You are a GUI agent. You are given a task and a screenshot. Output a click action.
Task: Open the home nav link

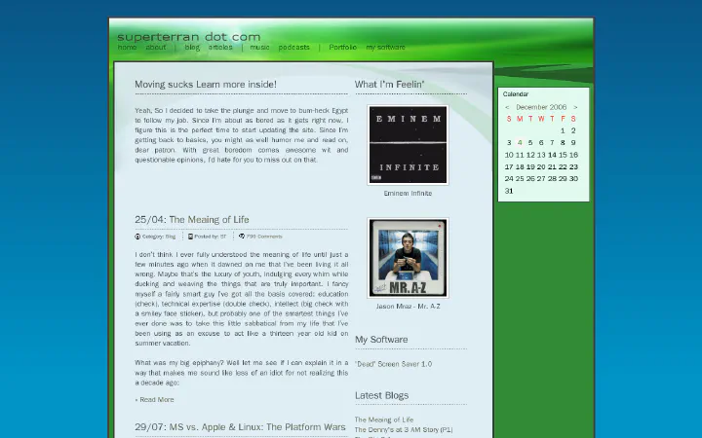[x=127, y=47]
